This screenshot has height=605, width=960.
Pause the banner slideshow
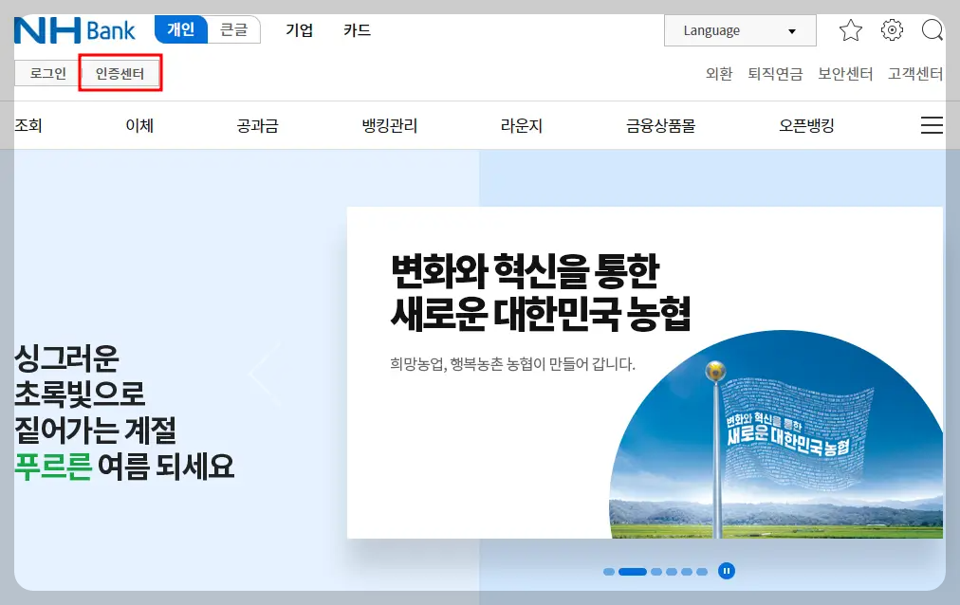pos(726,571)
